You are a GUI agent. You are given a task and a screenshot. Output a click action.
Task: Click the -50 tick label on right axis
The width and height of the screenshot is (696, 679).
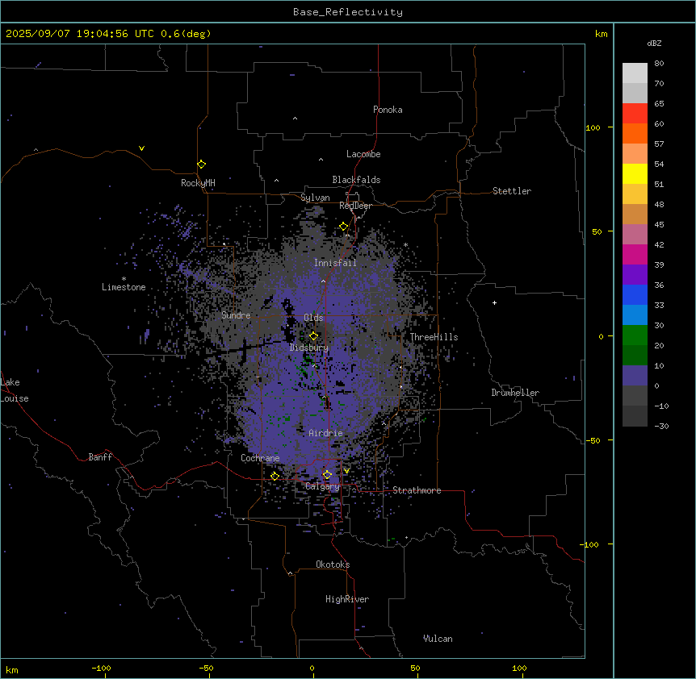[x=593, y=440]
